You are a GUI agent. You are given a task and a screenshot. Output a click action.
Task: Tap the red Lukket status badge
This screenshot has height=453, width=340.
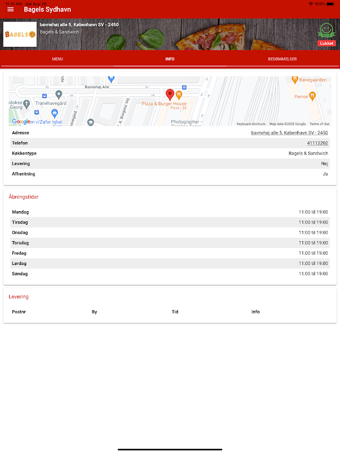coord(327,44)
